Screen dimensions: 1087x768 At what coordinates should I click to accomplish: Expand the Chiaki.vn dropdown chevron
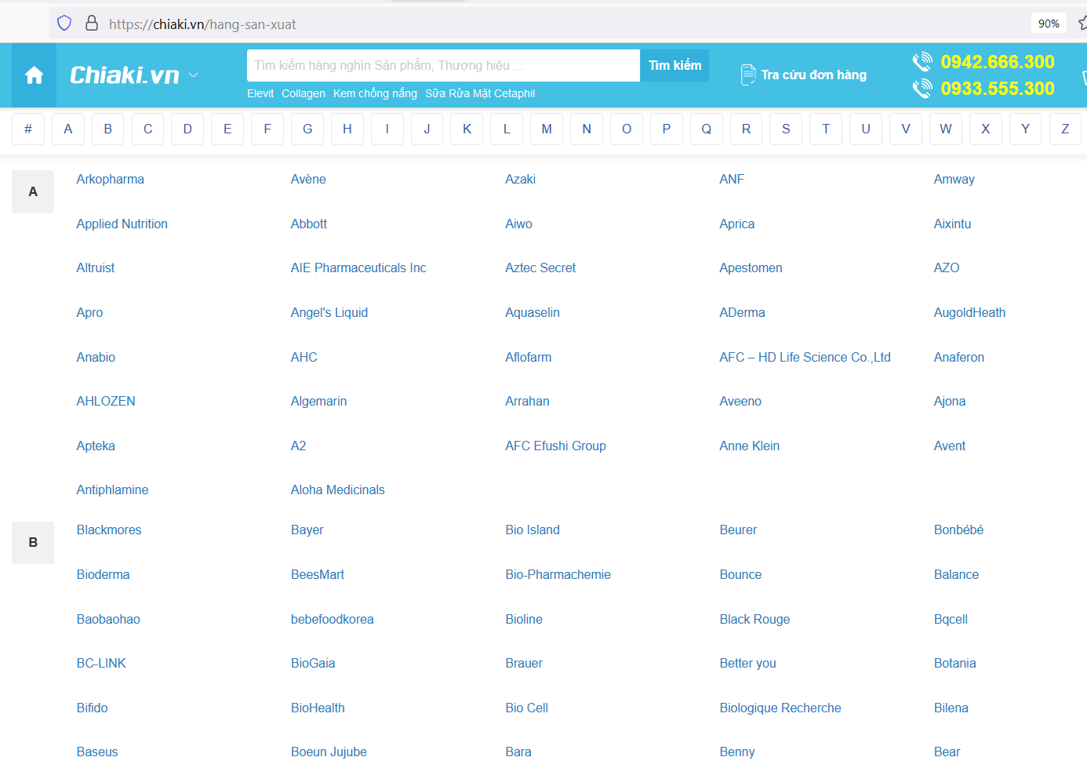[194, 75]
